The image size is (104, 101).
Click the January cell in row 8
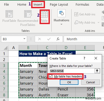pyautogui.click(x=28, y=95)
